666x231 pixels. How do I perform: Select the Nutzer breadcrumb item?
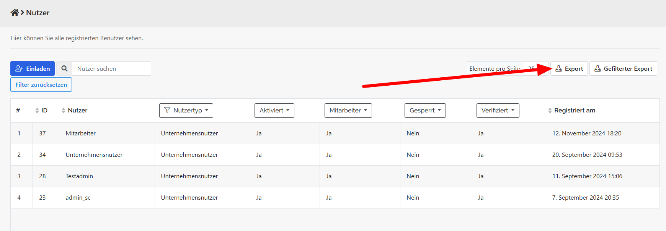click(x=38, y=13)
